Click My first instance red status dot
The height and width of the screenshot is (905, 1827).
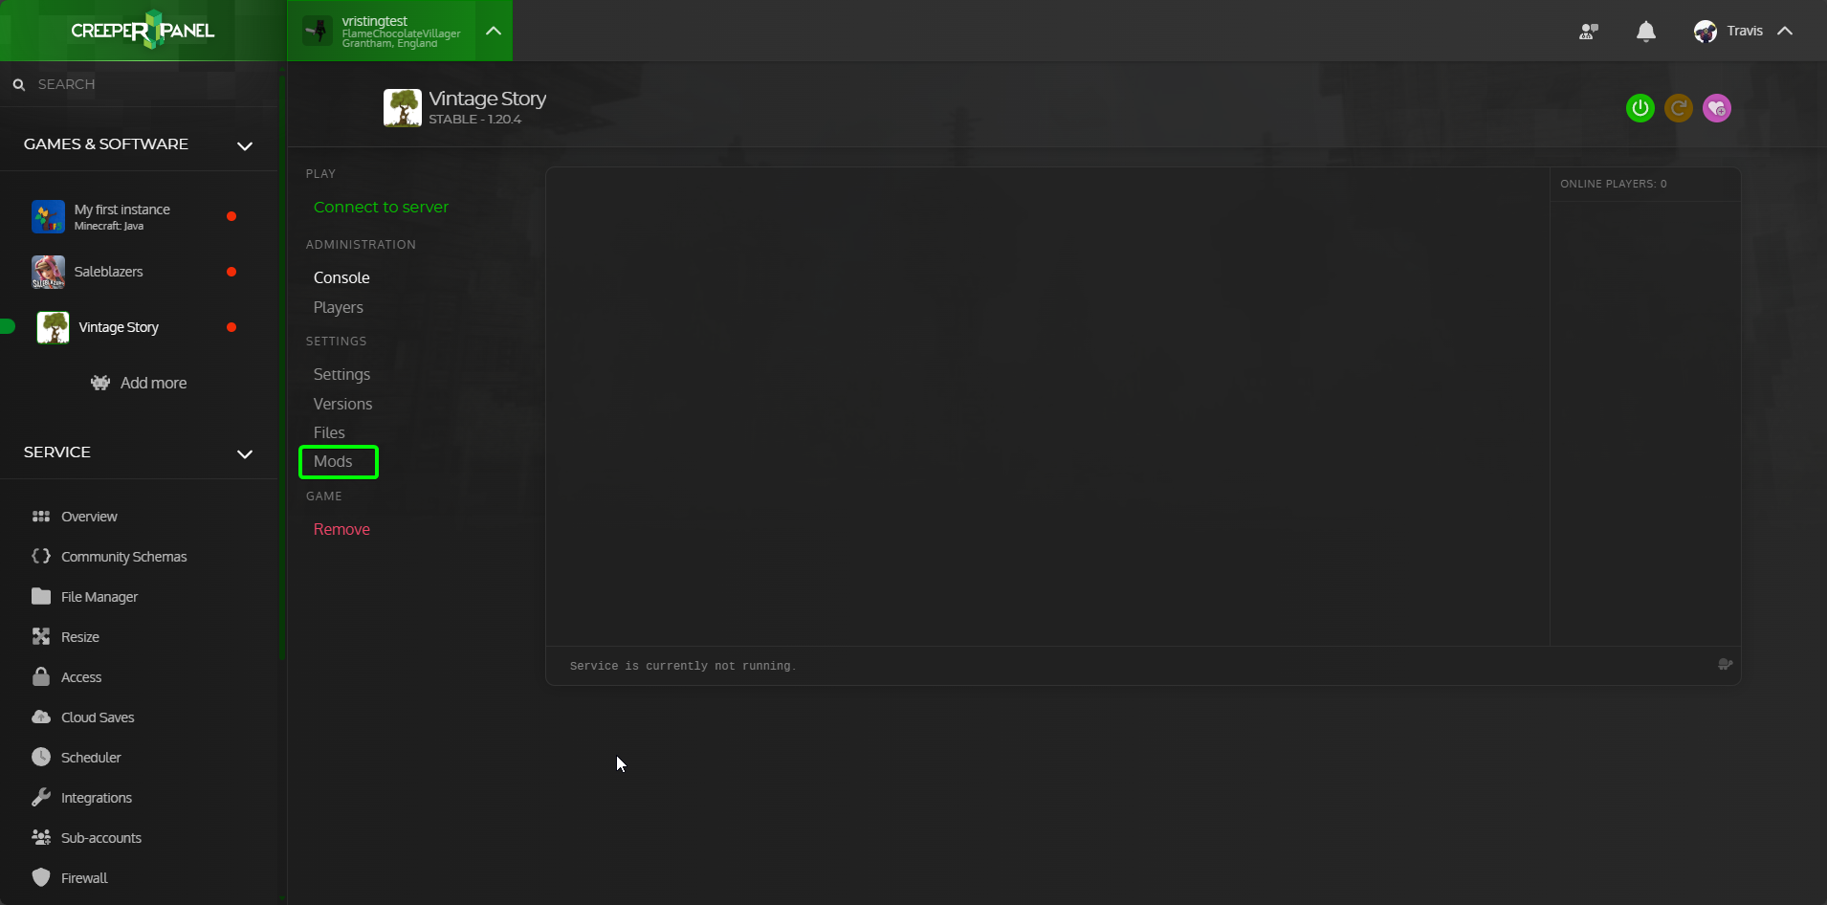[231, 216]
